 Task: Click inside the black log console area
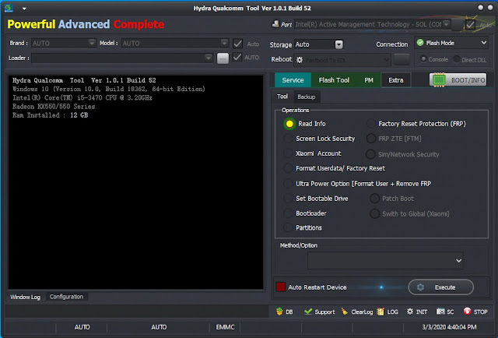pos(136,182)
